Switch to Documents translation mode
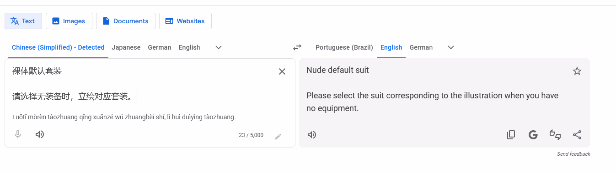Image resolution: width=616 pixels, height=173 pixels. (126, 21)
